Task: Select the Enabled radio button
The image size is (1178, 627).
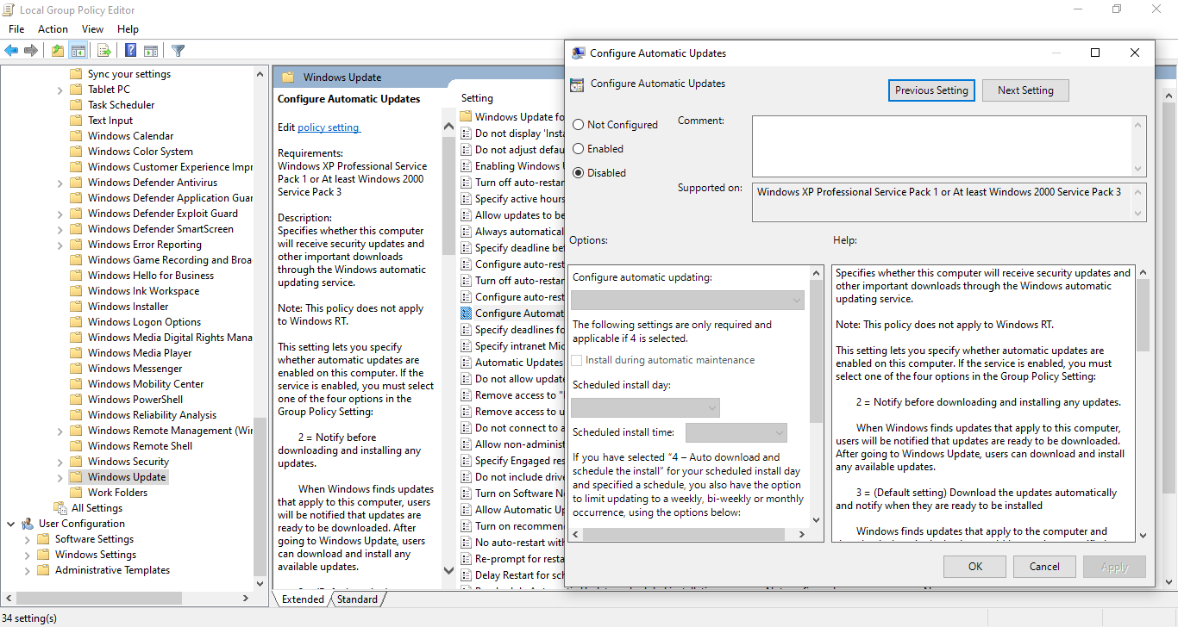Action: tap(578, 149)
